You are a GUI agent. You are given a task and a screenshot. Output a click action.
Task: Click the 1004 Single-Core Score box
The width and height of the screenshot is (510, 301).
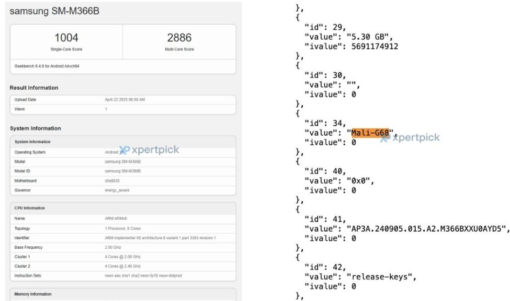pyautogui.click(x=67, y=42)
